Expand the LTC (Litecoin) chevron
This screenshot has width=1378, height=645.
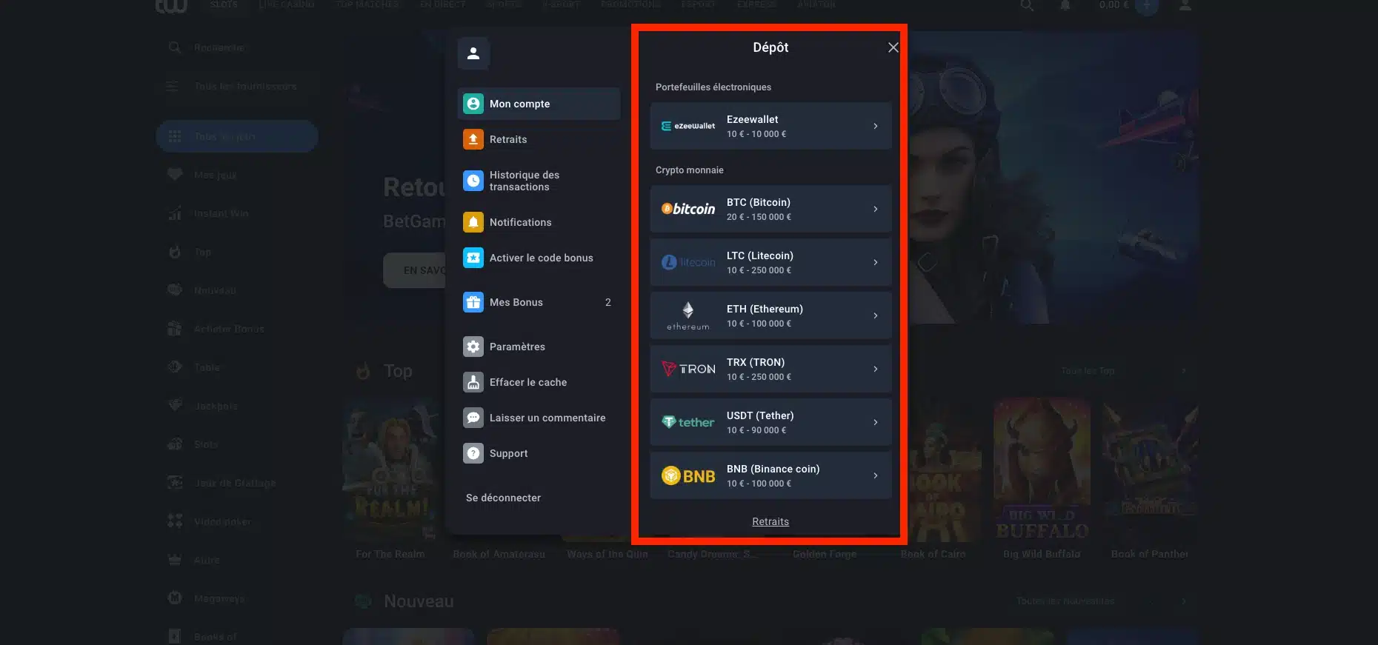876,262
